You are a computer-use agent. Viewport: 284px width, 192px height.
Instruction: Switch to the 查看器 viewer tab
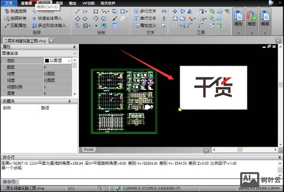pyautogui.click(x=27, y=3)
